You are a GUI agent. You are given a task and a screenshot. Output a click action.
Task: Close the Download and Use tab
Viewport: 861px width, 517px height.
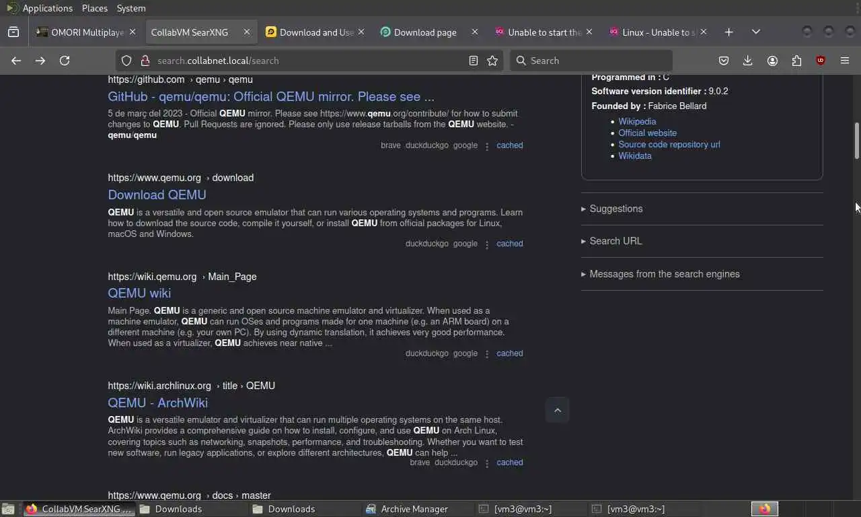pyautogui.click(x=361, y=32)
